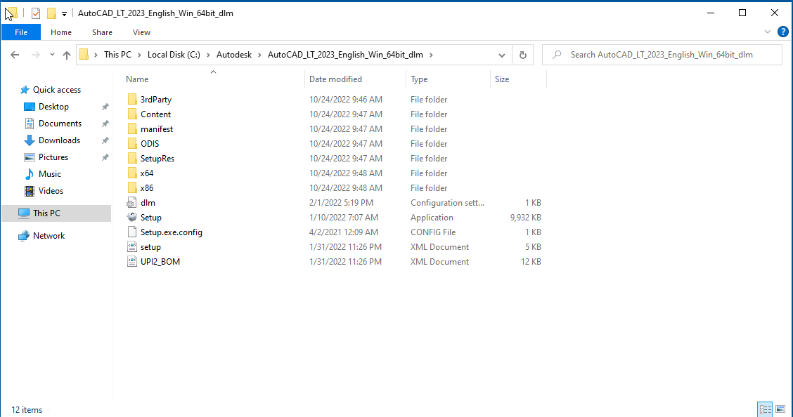The height and width of the screenshot is (417, 793).
Task: Click the AutoCAD_LT_2023_English_Win_64bit_dlm breadcrumb
Action: pos(345,55)
